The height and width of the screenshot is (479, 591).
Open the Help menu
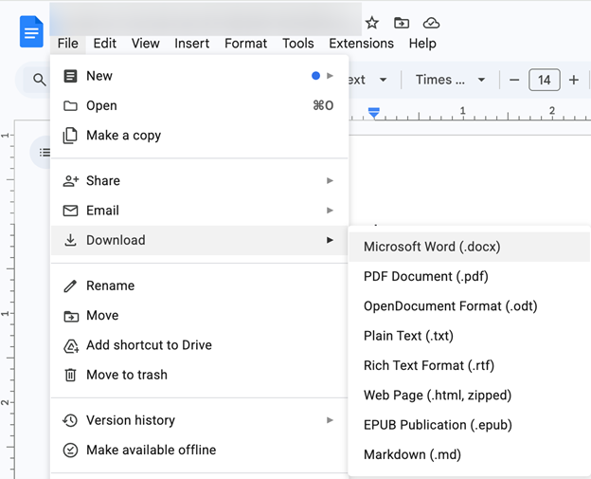(x=422, y=44)
